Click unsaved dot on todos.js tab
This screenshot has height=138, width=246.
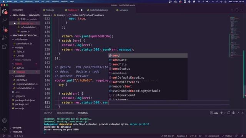coord(82,10)
